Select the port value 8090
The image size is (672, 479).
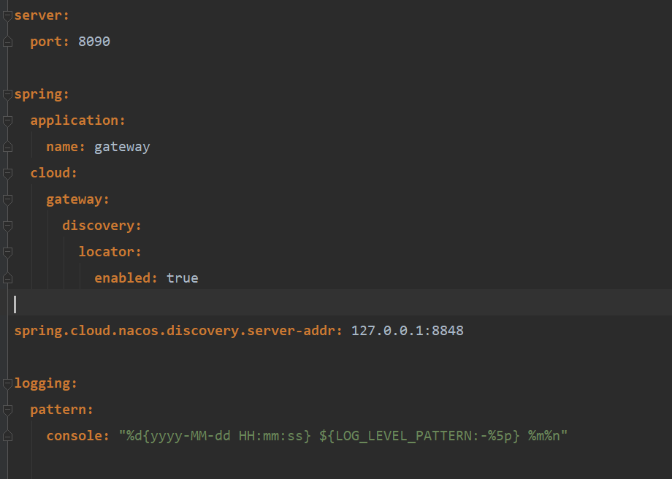[93, 41]
